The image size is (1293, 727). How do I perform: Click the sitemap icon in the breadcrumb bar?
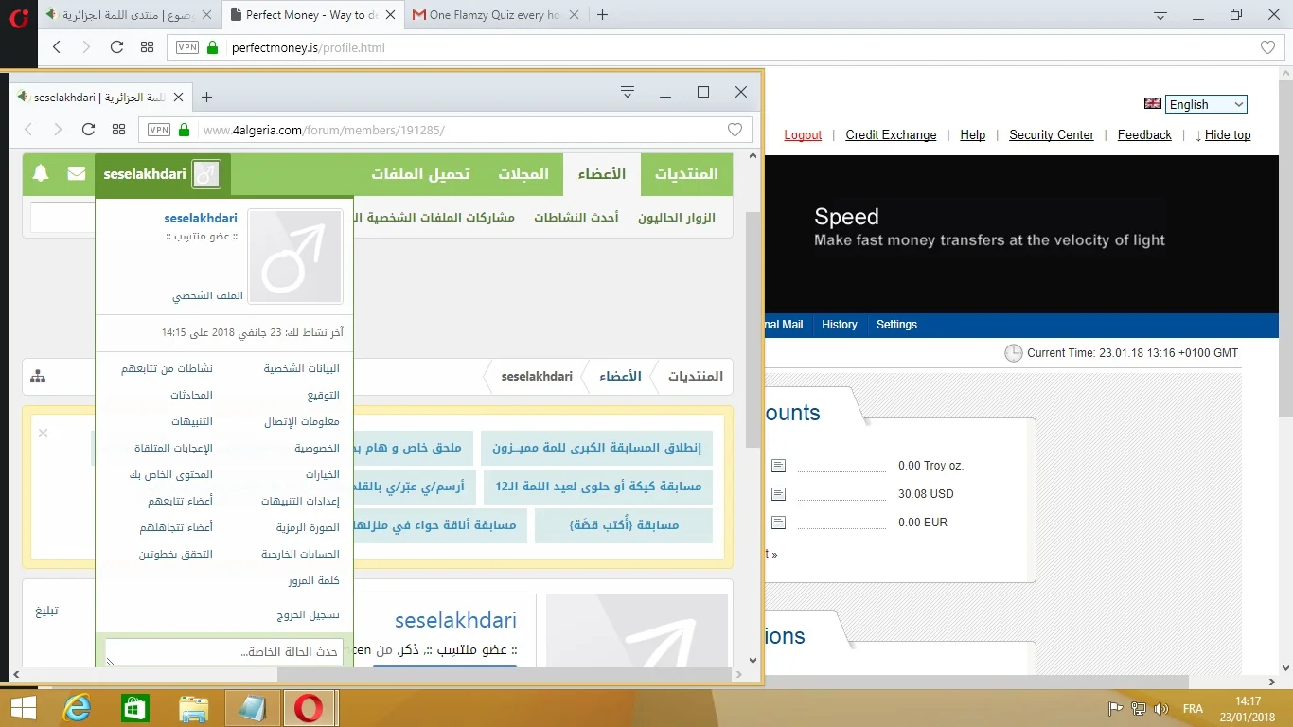click(38, 377)
